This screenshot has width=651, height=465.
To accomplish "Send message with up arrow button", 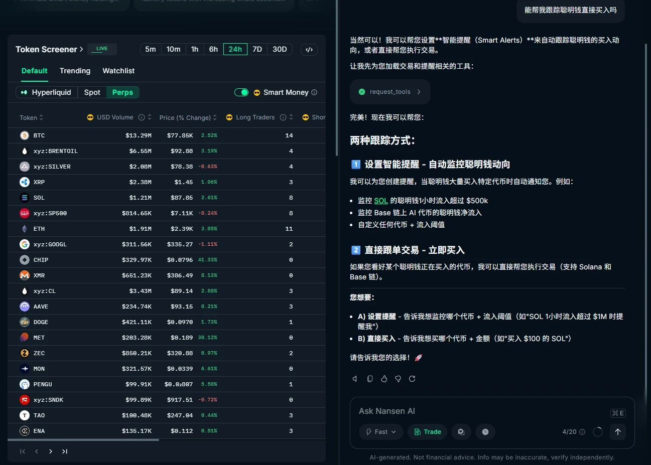I will point(618,432).
